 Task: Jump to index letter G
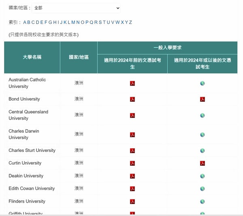click(50, 22)
